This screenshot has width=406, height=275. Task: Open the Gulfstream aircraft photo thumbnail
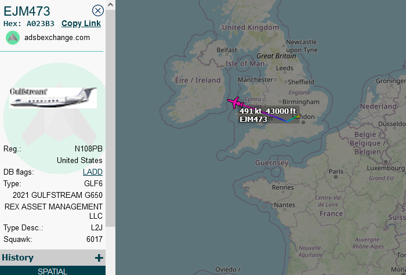53,97
